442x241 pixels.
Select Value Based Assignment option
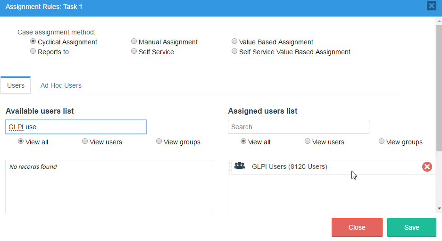tap(234, 42)
